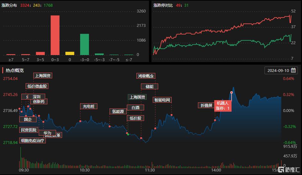The width and height of the screenshot is (302, 175).
Task: Open the highlighted 机器人 涨停 tooltip
Action: point(223,106)
